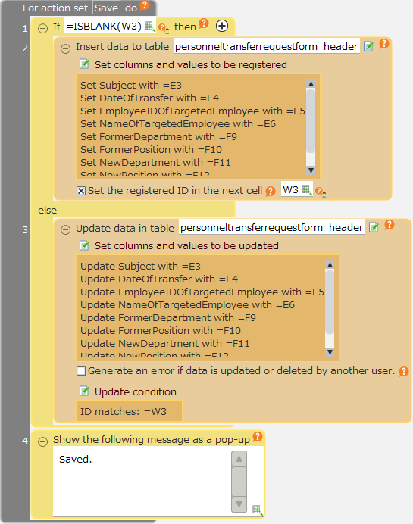Image resolution: width=413 pixels, height=524 pixels.
Task: Open editor for columns to be registered
Action: point(84,64)
